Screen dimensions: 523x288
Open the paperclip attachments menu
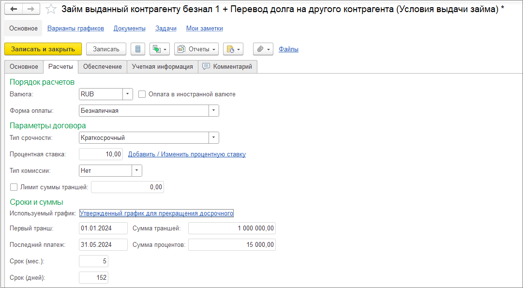pyautogui.click(x=263, y=49)
